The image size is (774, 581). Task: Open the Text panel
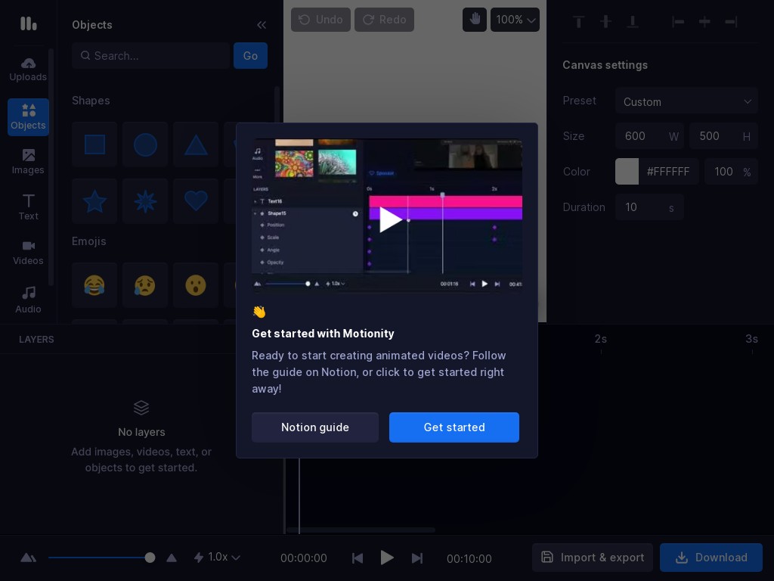[x=28, y=207]
